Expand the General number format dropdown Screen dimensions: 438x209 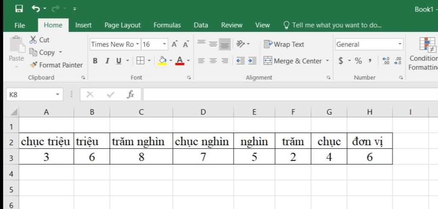pyautogui.click(x=400, y=44)
